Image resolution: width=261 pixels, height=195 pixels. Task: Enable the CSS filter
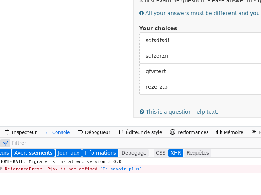point(160,153)
